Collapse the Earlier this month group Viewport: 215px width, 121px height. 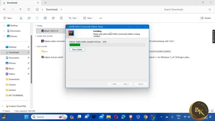(x=35, y=36)
